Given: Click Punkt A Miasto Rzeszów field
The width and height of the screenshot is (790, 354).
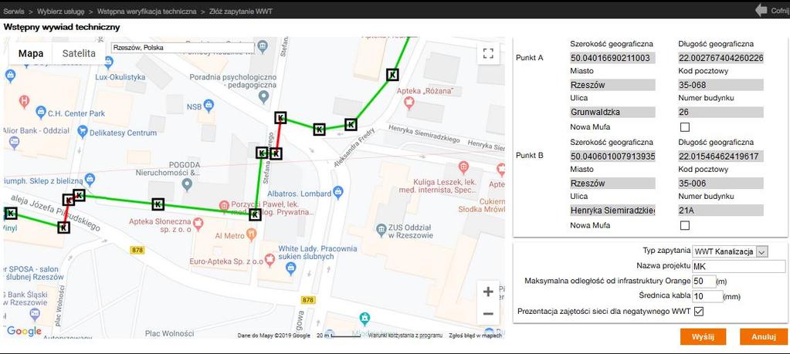Looking at the screenshot, I should click(612, 85).
